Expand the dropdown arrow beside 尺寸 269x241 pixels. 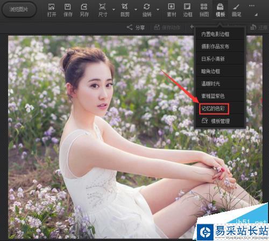tap(114, 10)
